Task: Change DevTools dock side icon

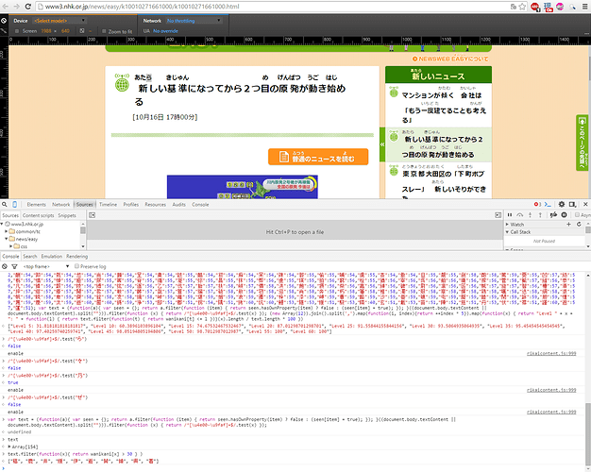Action: pyautogui.click(x=572, y=204)
